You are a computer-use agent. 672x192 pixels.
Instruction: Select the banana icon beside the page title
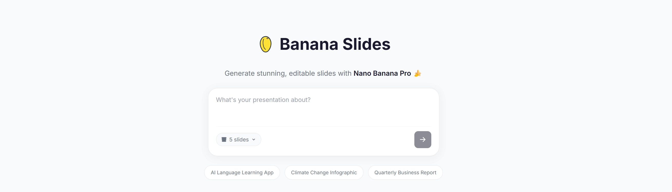coord(266,44)
